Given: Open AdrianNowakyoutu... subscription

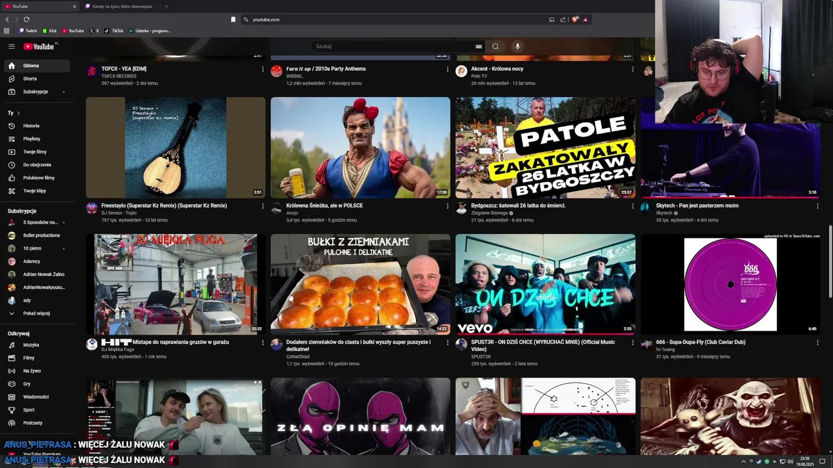Looking at the screenshot, I should point(36,287).
